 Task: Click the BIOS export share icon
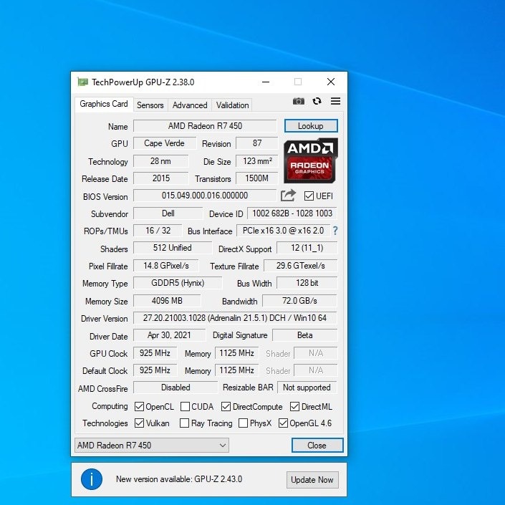pyautogui.click(x=288, y=196)
